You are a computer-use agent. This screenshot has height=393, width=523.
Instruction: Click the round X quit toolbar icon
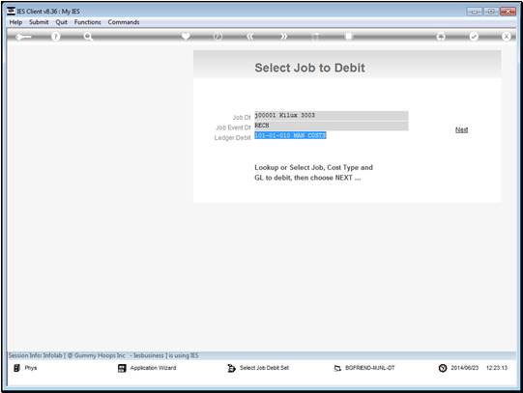point(507,37)
